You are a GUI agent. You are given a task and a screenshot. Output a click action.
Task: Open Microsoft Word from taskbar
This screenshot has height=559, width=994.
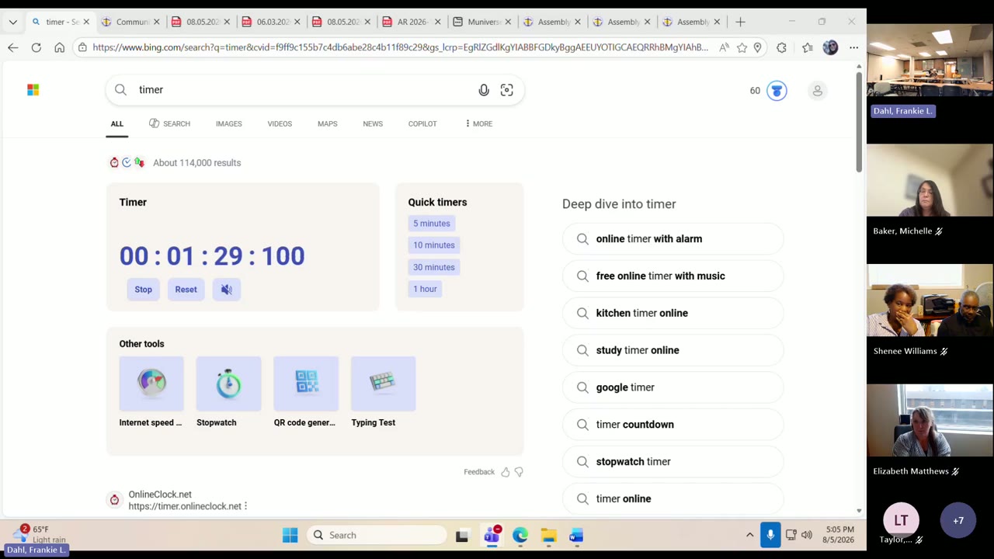pos(576,535)
